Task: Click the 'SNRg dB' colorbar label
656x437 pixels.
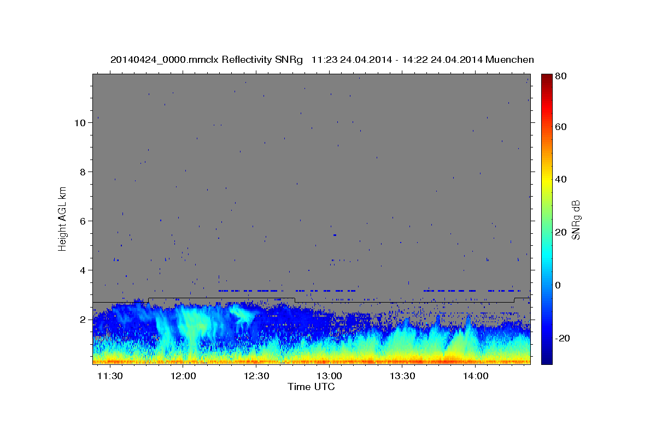Action: (x=576, y=220)
